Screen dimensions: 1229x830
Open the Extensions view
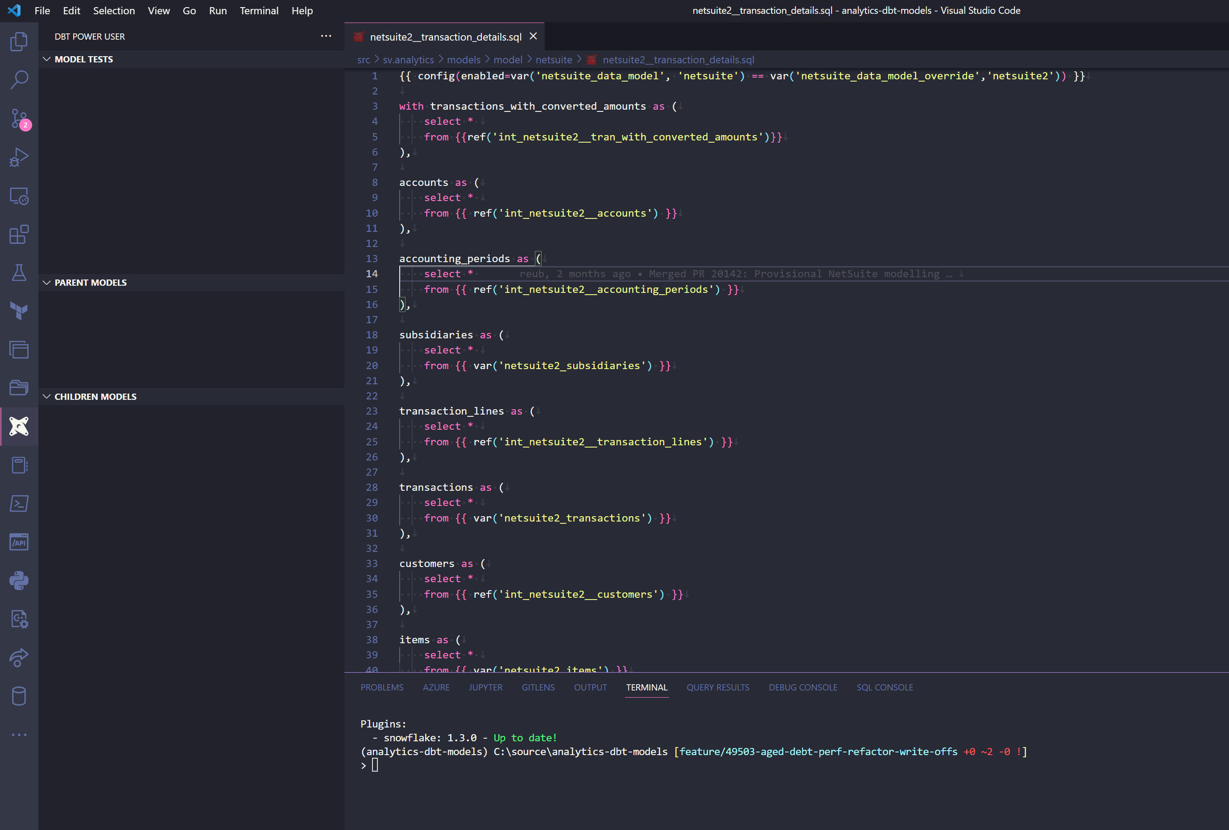coord(19,234)
